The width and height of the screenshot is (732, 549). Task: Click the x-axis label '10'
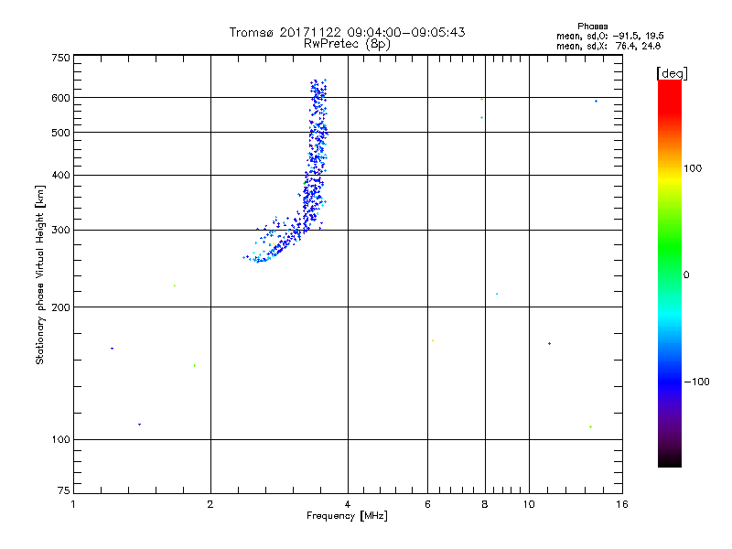[x=529, y=504]
